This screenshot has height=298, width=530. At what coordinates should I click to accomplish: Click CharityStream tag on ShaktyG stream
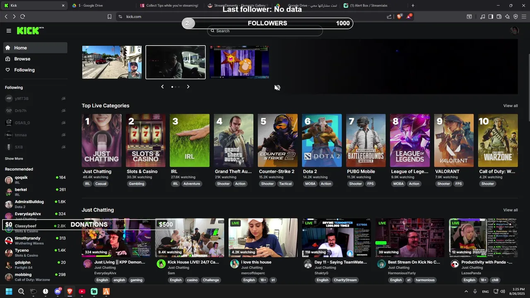pyautogui.click(x=345, y=280)
